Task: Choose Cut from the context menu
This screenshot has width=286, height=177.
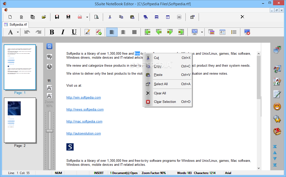Action: pos(167,58)
